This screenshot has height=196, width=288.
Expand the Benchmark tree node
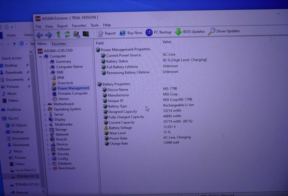click(x=50, y=168)
